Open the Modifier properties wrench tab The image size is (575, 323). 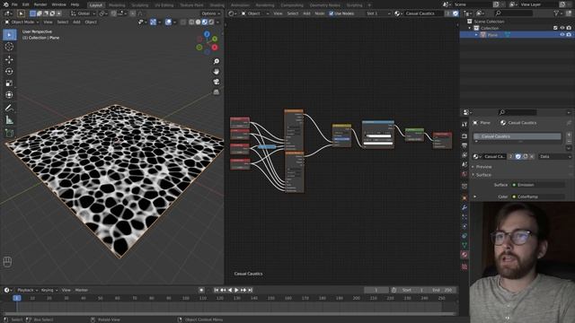tap(464, 207)
